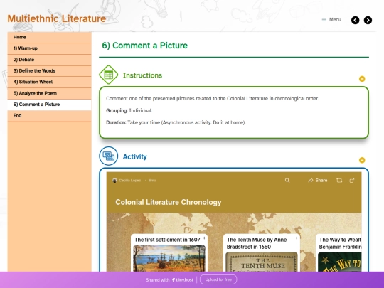
Task: Open options on first settlement post
Action: (x=204, y=238)
